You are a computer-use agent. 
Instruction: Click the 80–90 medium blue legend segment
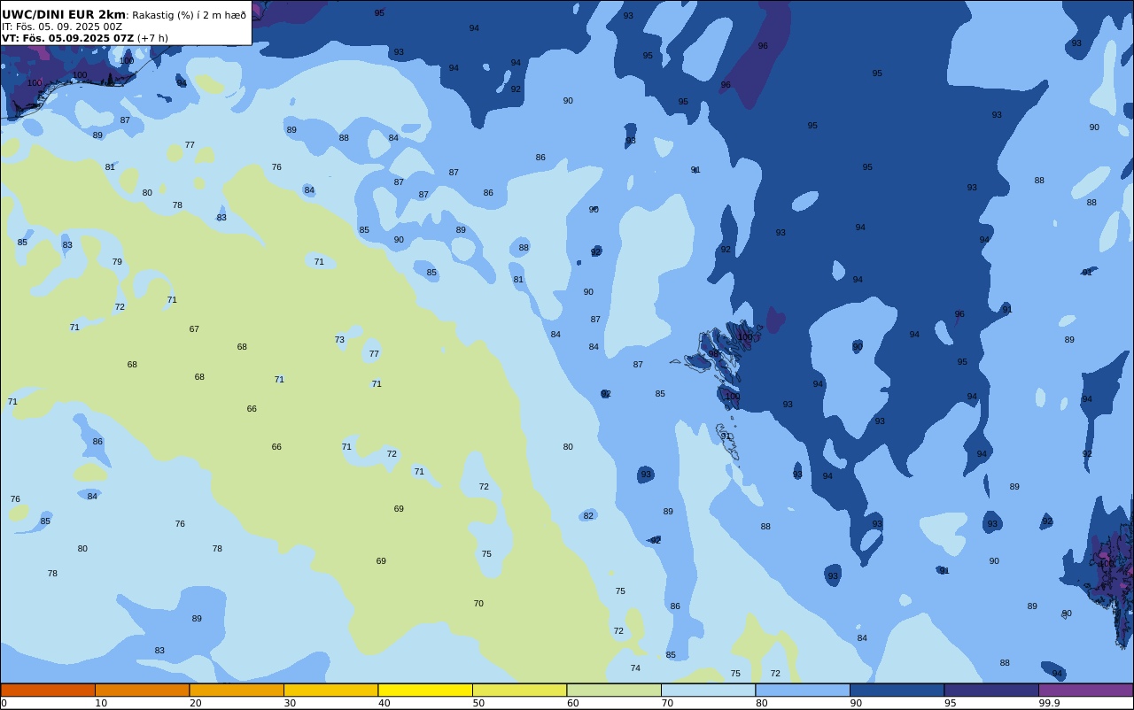[x=803, y=690]
